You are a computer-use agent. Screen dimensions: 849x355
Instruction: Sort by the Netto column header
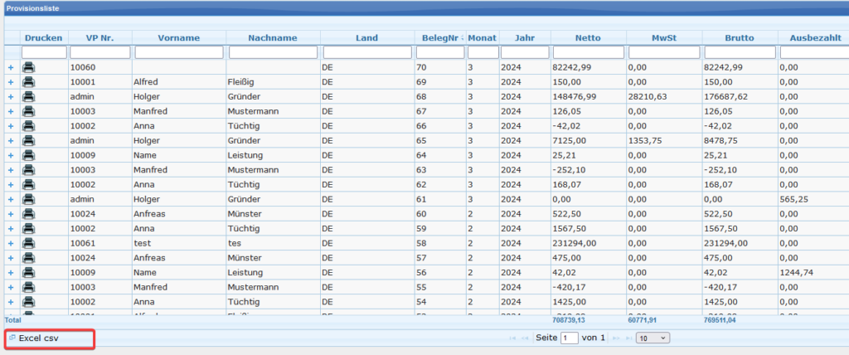pyautogui.click(x=589, y=38)
